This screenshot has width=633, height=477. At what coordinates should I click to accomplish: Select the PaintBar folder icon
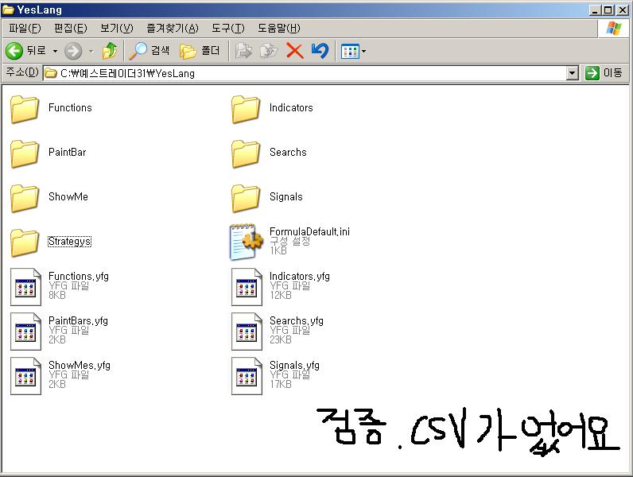pos(25,153)
